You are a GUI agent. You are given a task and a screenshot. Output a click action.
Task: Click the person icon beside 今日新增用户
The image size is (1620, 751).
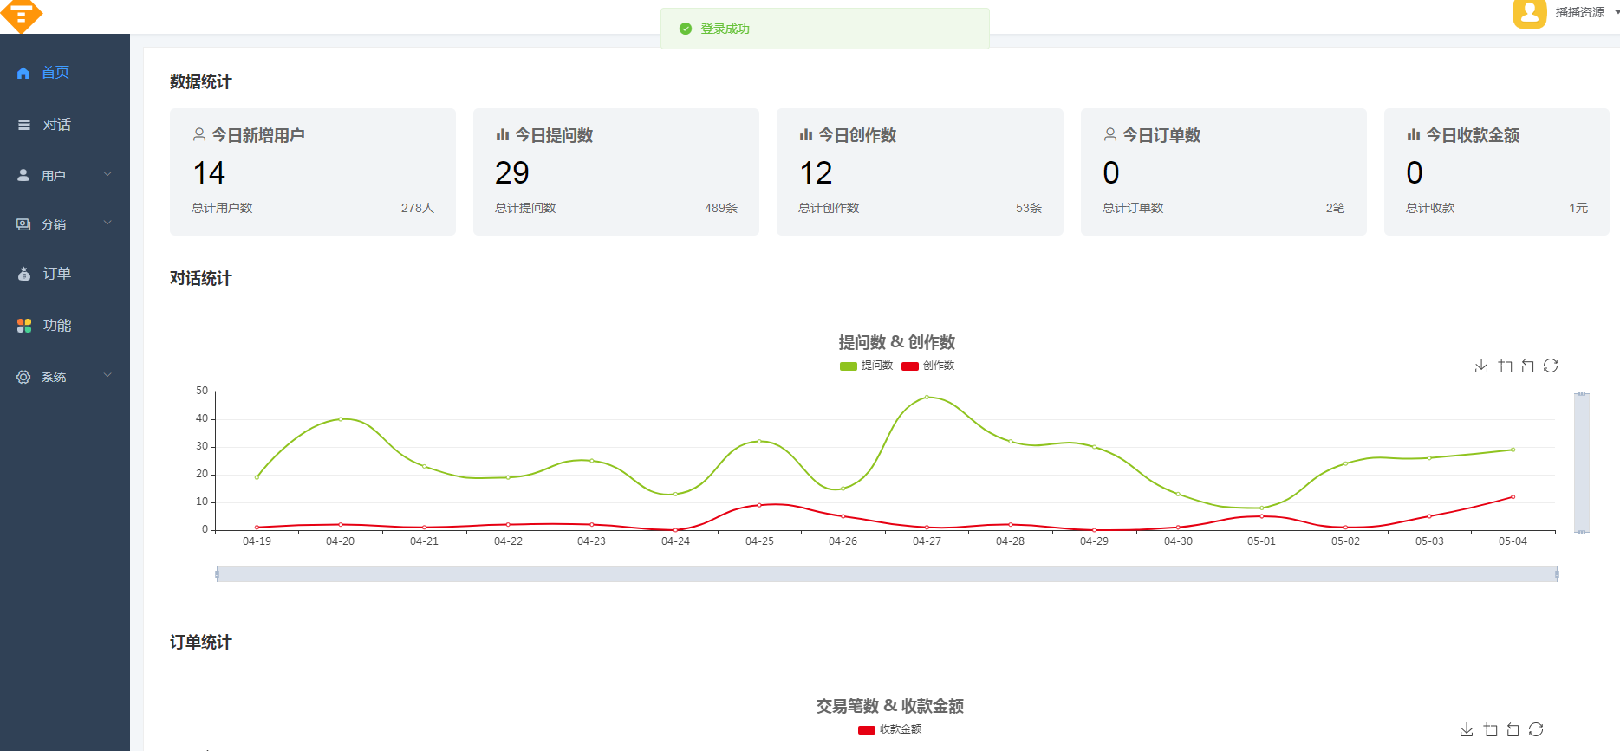199,134
